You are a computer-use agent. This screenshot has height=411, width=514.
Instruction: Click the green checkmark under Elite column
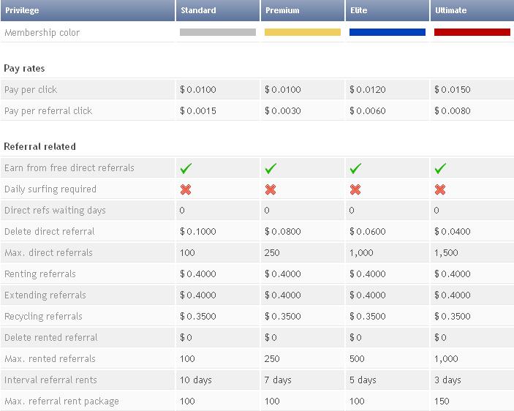(355, 168)
